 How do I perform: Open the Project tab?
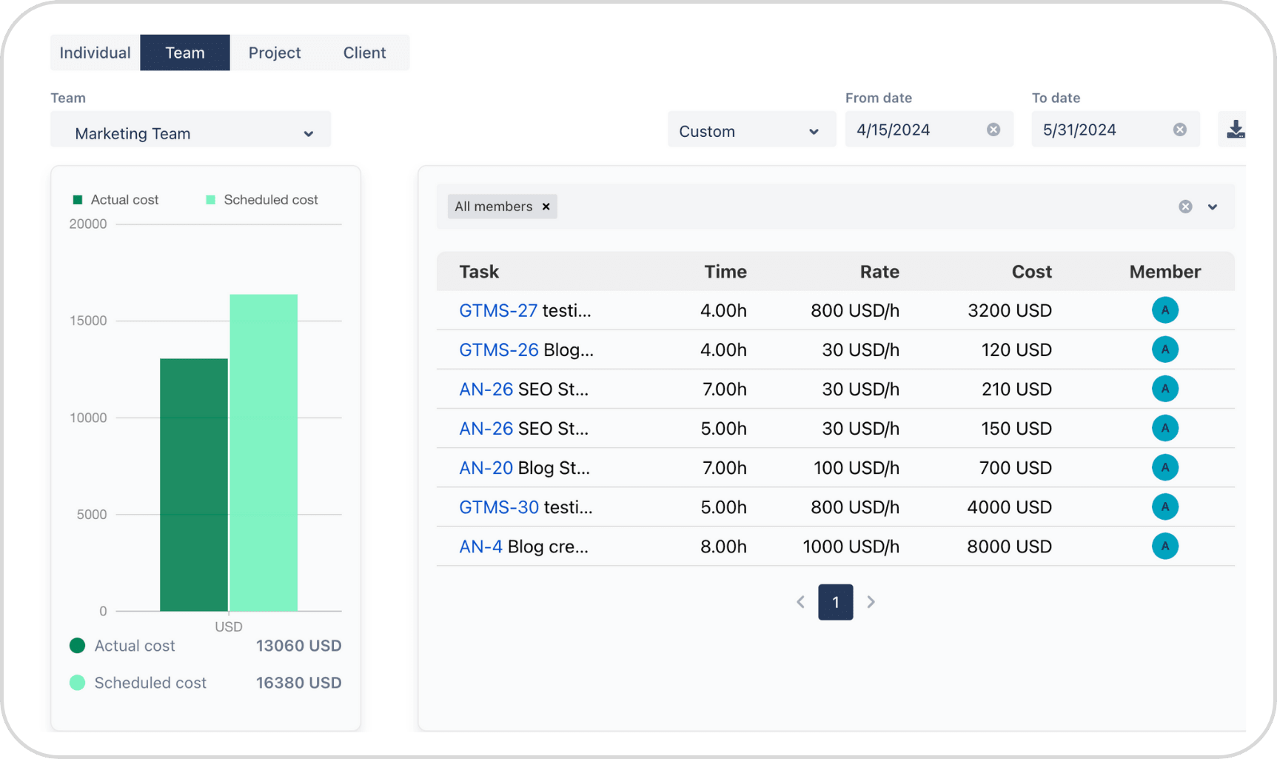click(275, 53)
